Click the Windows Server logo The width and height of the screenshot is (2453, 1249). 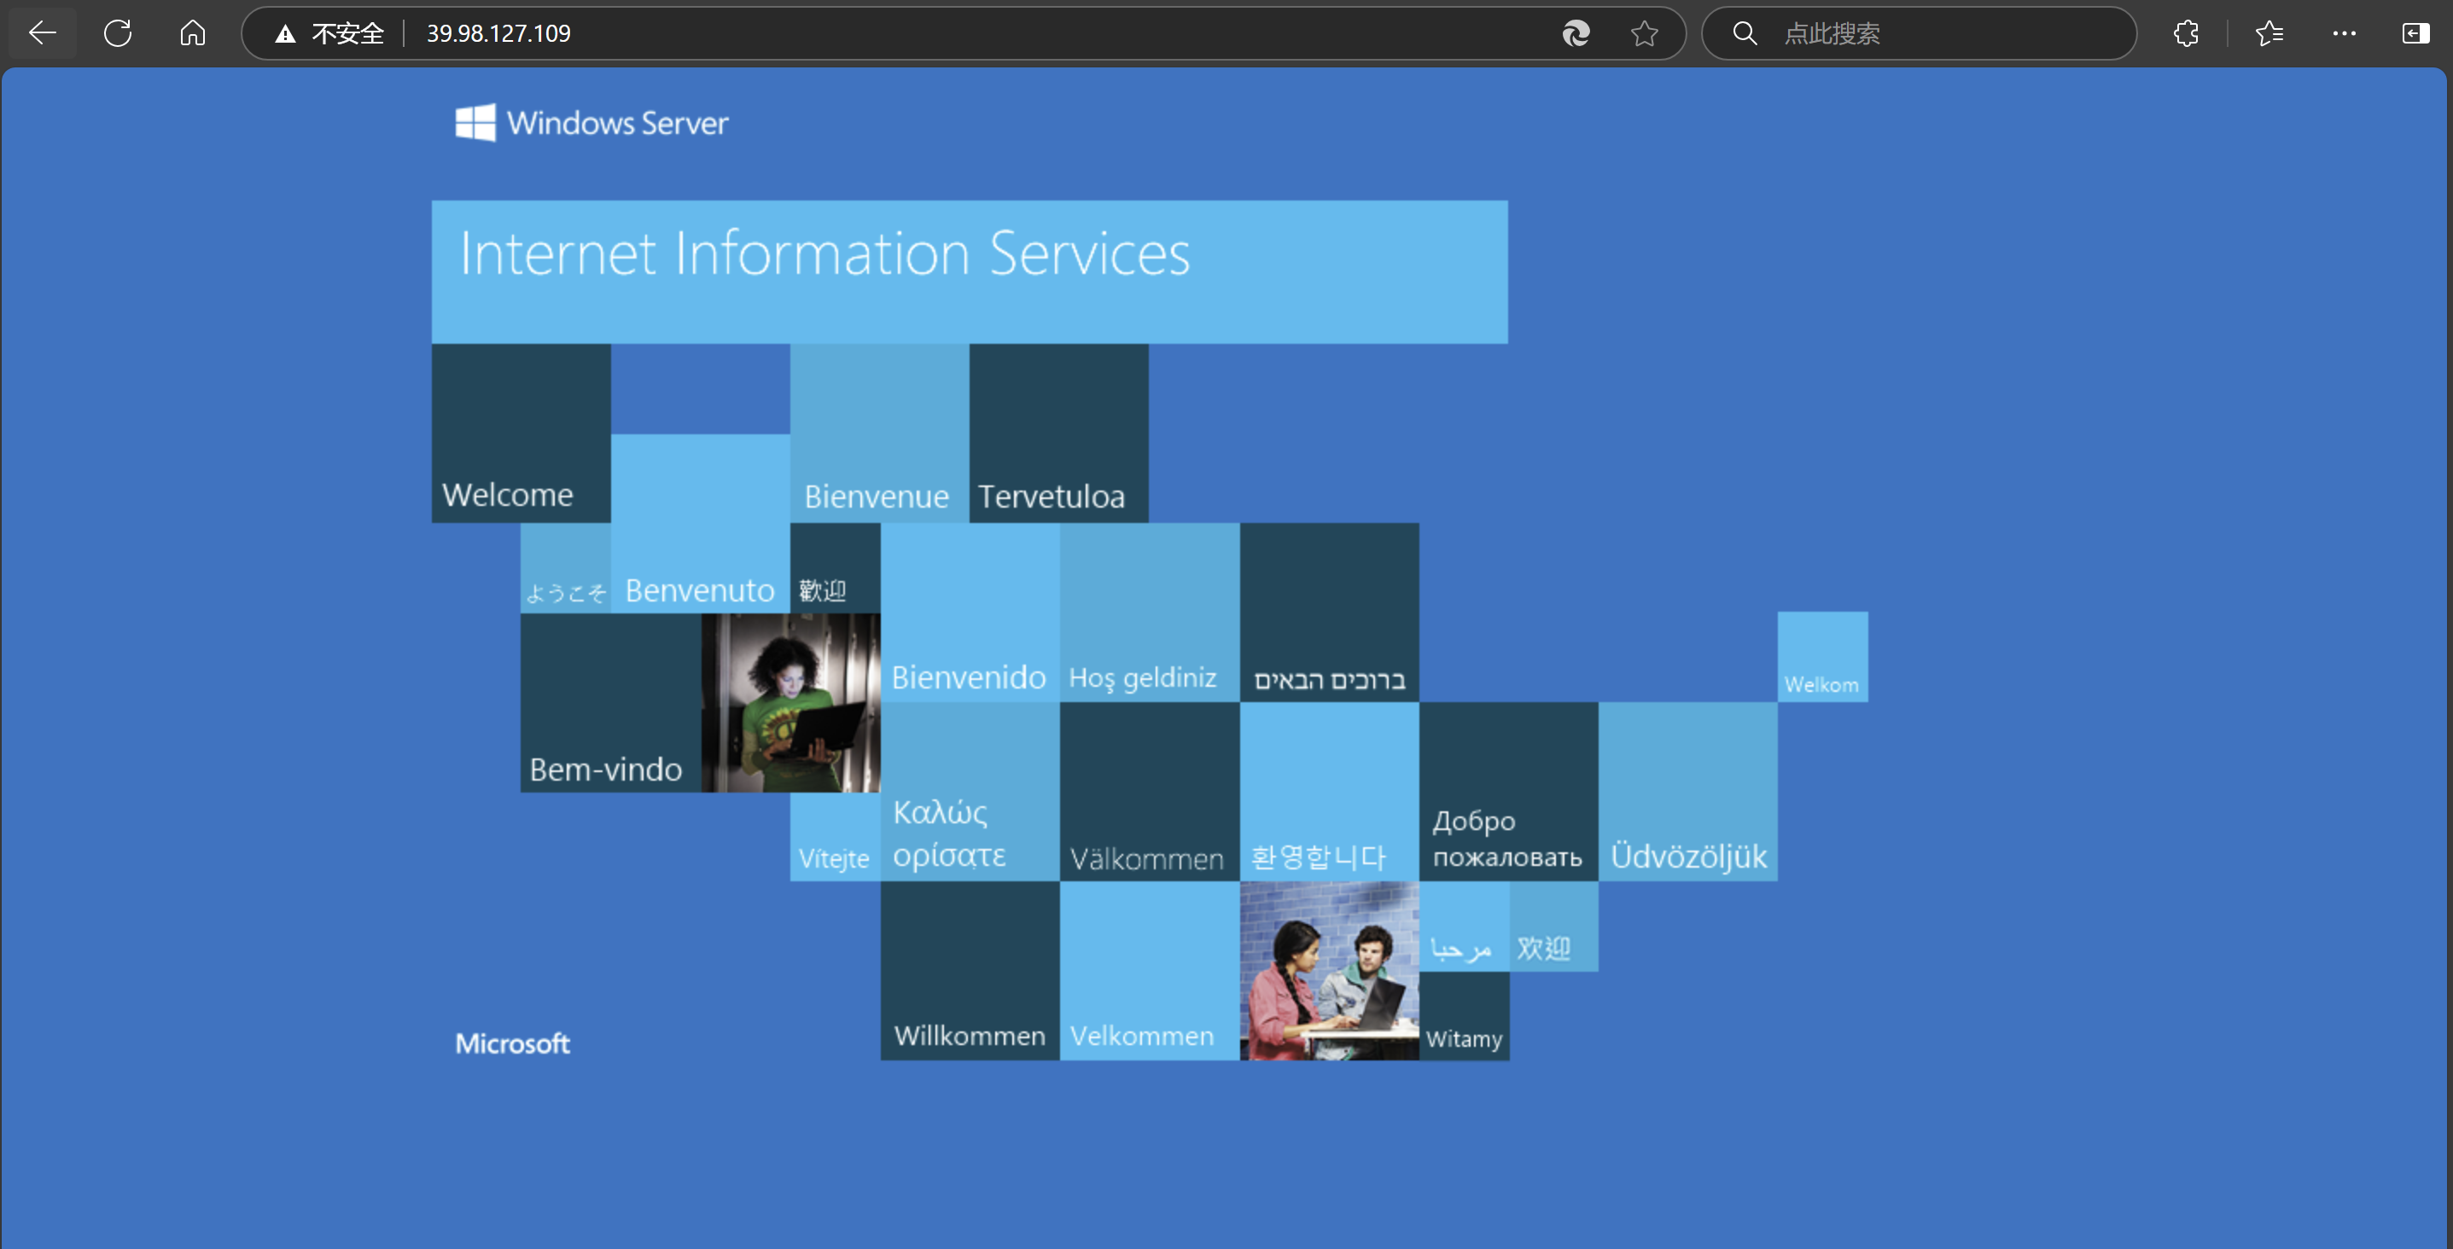coord(591,123)
